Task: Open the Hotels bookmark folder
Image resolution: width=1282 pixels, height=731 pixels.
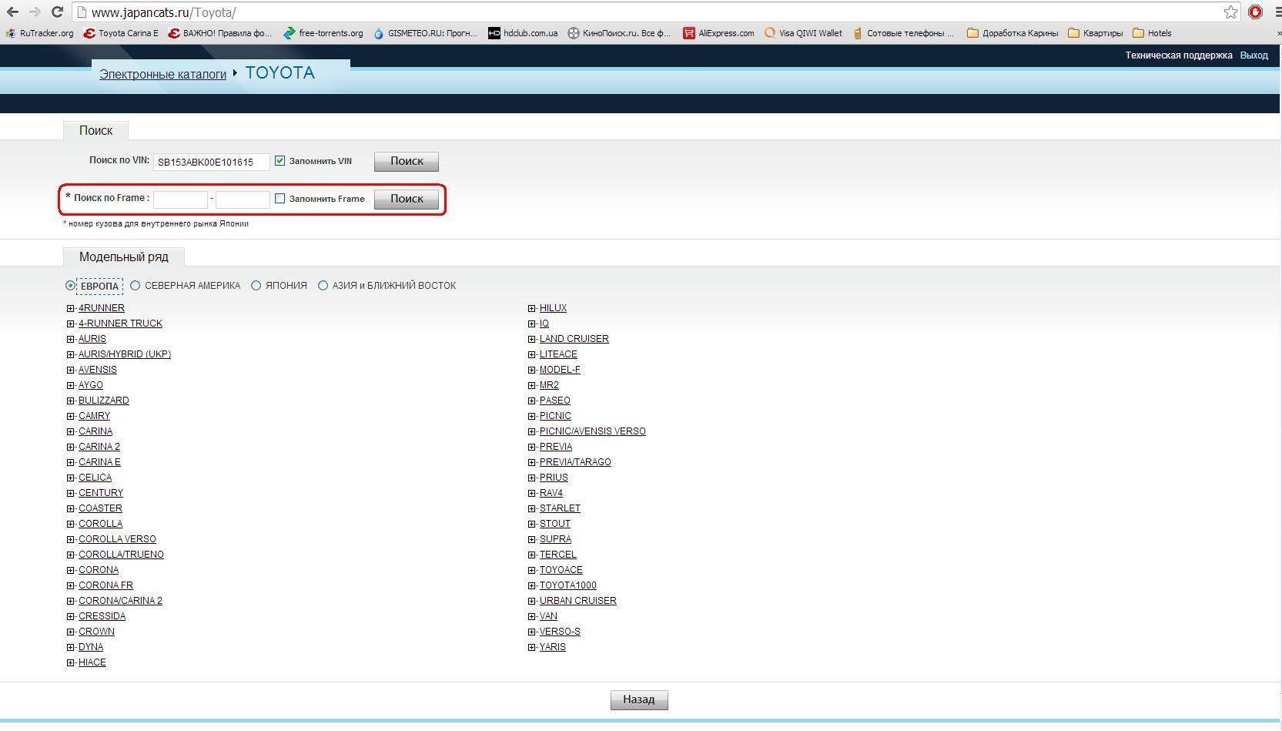Action: click(x=1152, y=33)
